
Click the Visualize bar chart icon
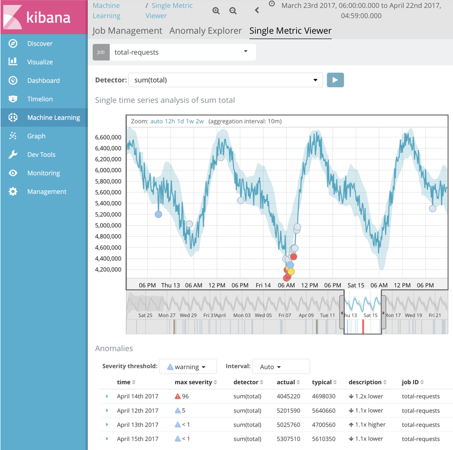point(13,62)
